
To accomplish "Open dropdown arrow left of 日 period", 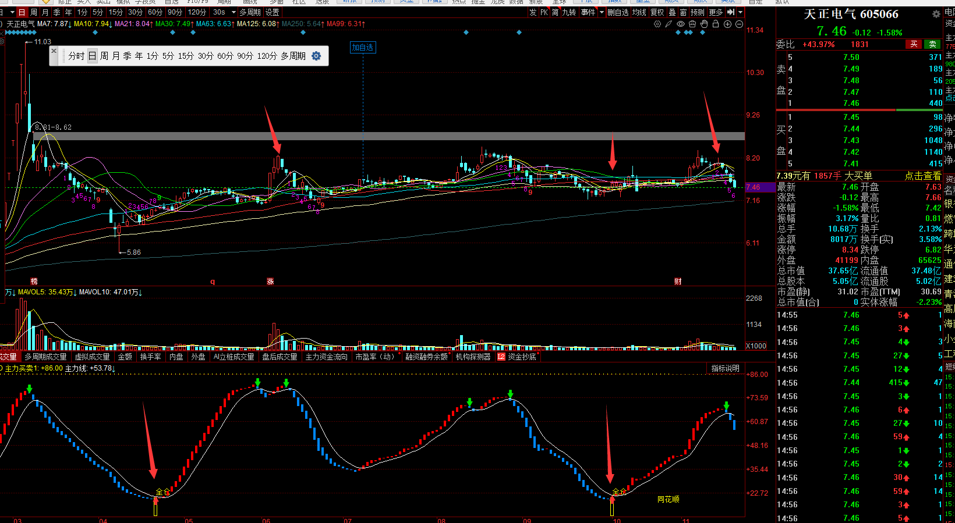I will (x=12, y=12).
